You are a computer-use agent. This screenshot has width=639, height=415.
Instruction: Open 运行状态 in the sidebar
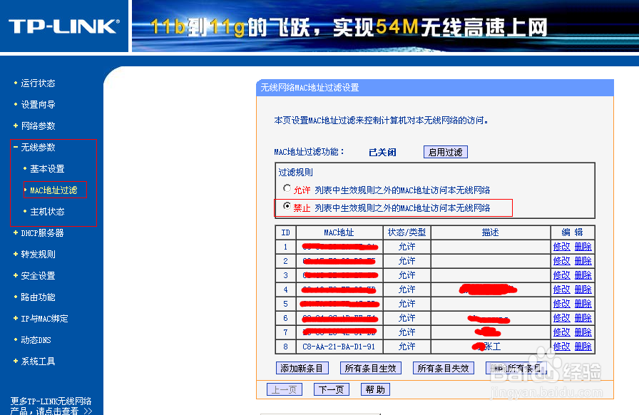[x=38, y=83]
